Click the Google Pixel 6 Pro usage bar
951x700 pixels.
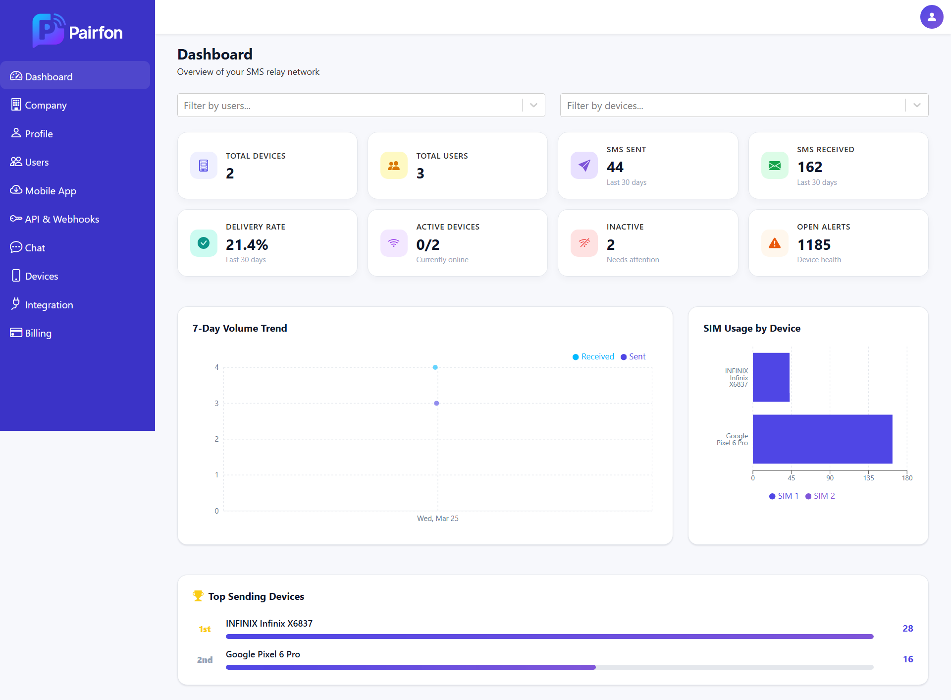click(822, 439)
